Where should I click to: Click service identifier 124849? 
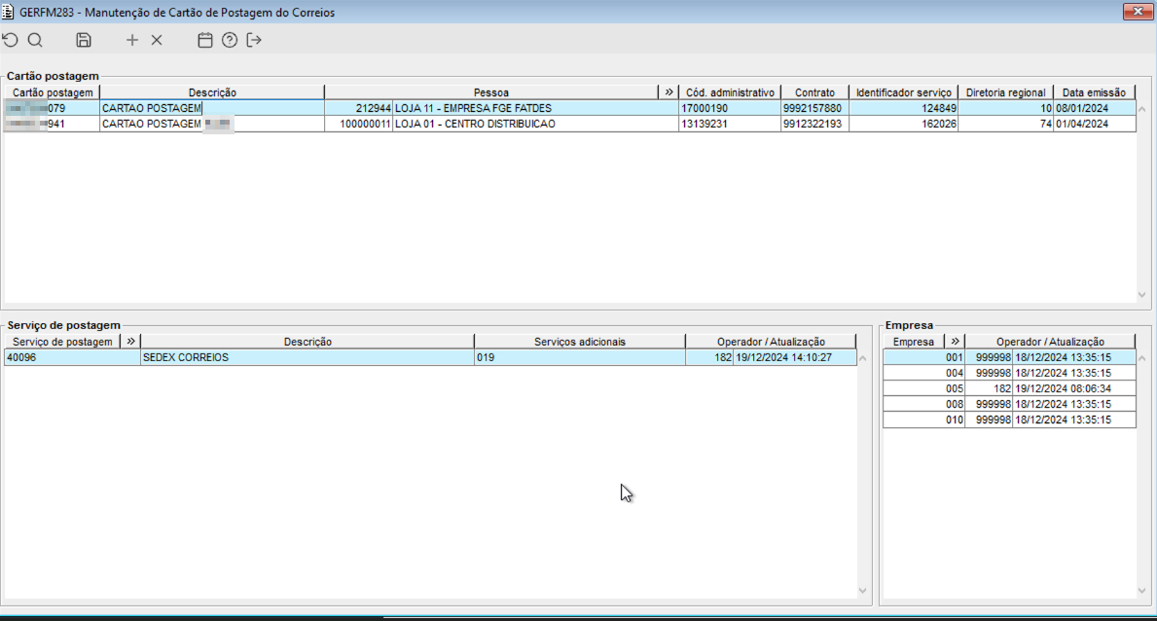pos(903,108)
